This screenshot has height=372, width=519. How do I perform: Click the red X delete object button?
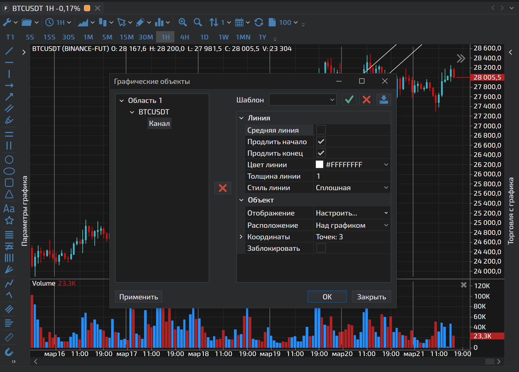(223, 188)
